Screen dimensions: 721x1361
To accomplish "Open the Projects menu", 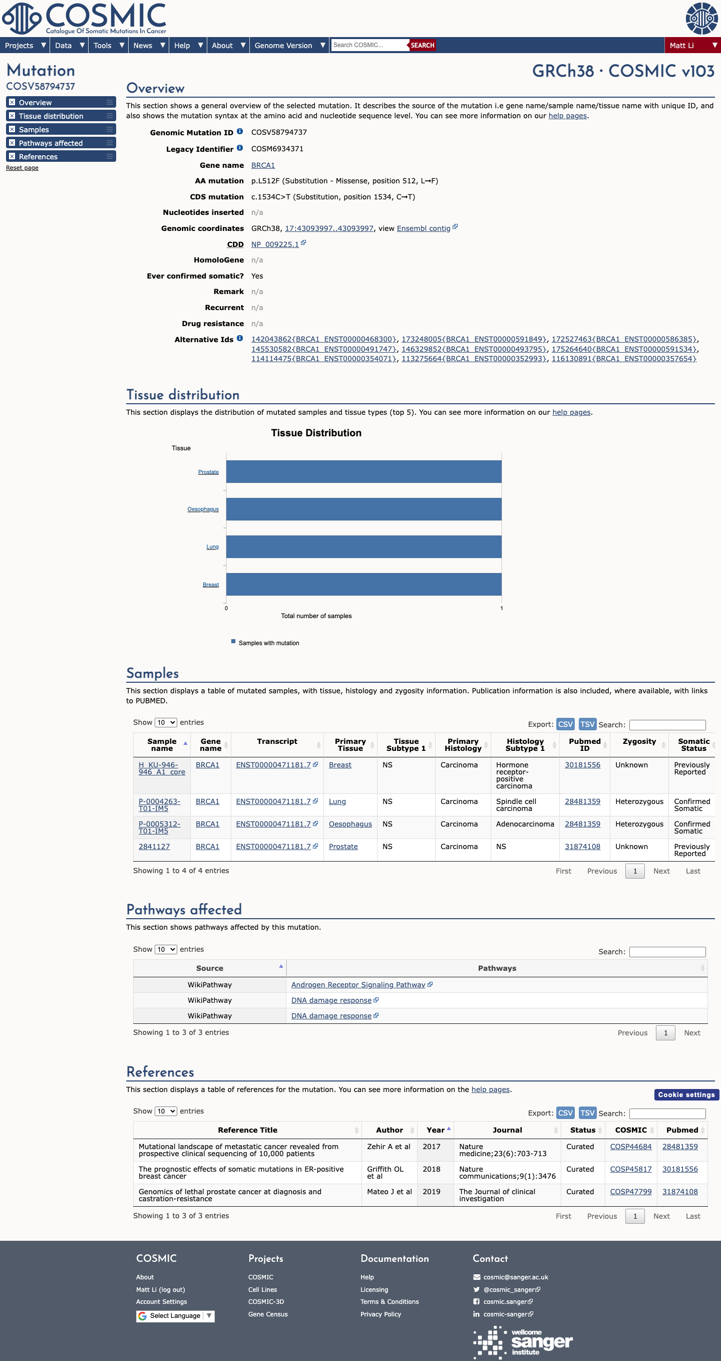I will (25, 46).
